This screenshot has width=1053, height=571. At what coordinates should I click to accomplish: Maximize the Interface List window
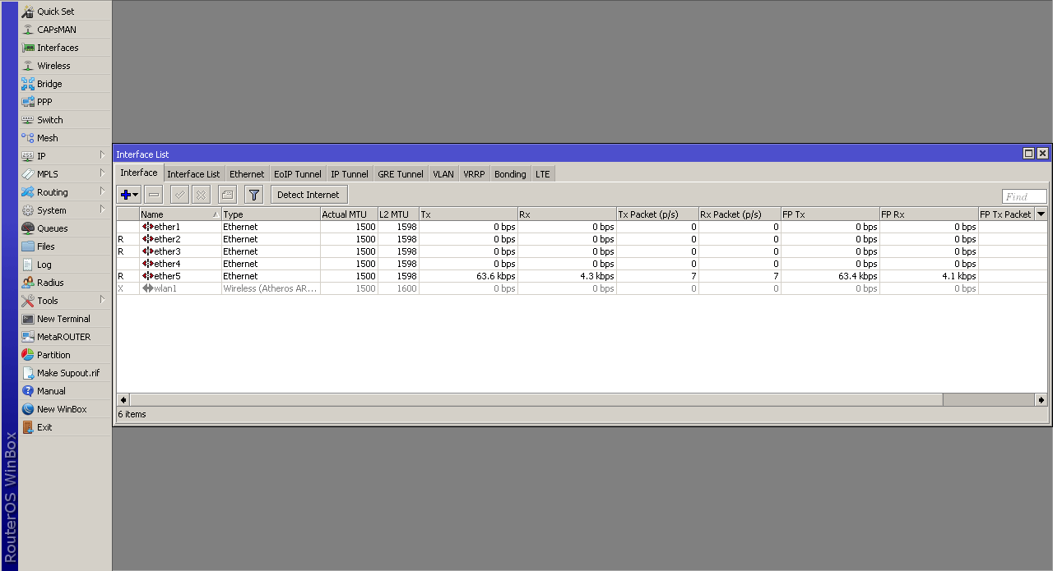click(1028, 154)
